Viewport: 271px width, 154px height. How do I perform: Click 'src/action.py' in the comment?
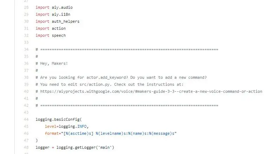click(x=95, y=84)
